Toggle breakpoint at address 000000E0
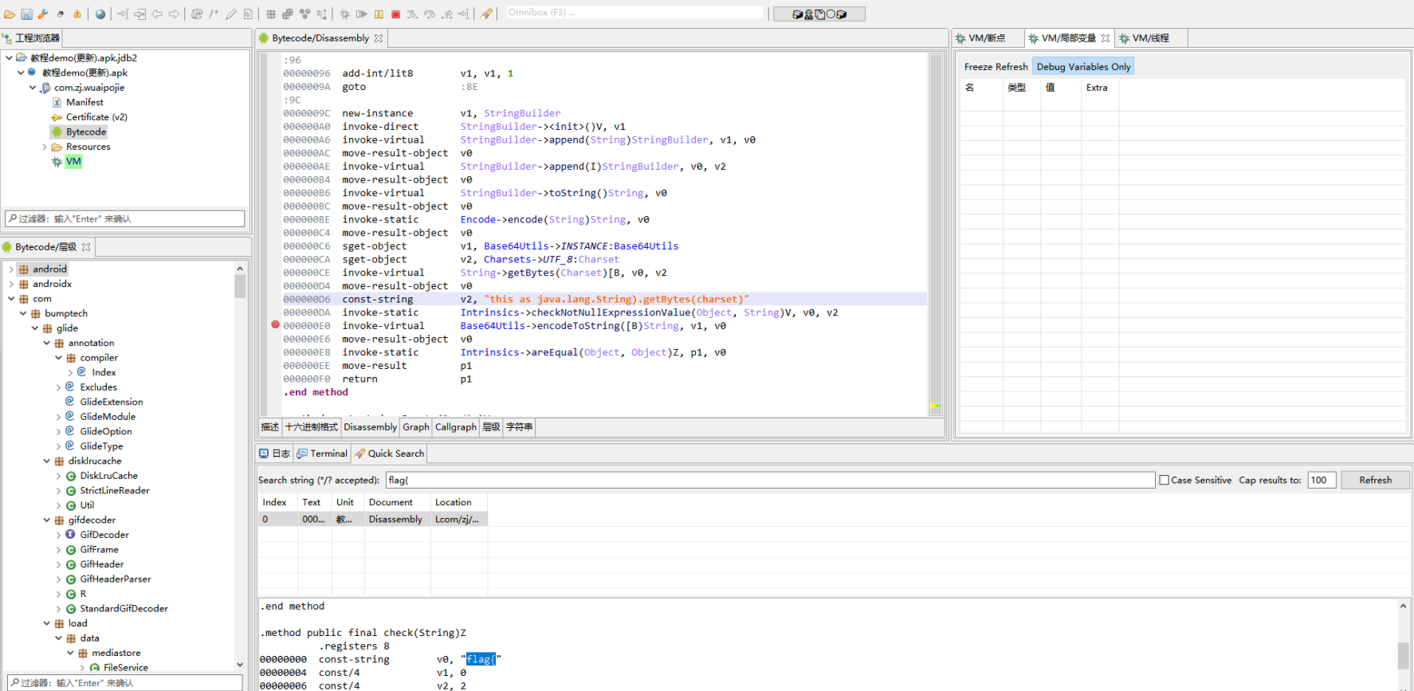Viewport: 1414px width, 691px height. click(275, 325)
